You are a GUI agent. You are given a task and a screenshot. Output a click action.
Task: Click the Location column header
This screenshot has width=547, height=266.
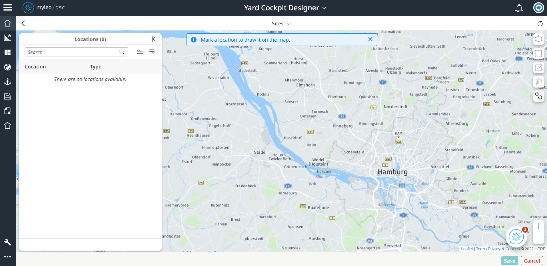(35, 67)
